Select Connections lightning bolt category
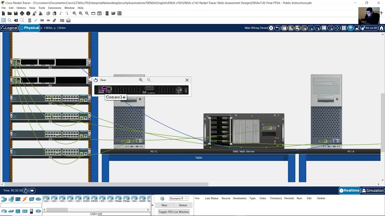Viewport: 385px width, 216px height. tap(25, 199)
